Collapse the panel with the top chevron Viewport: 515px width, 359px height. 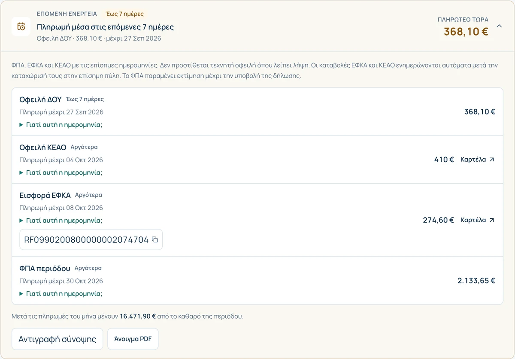[499, 26]
